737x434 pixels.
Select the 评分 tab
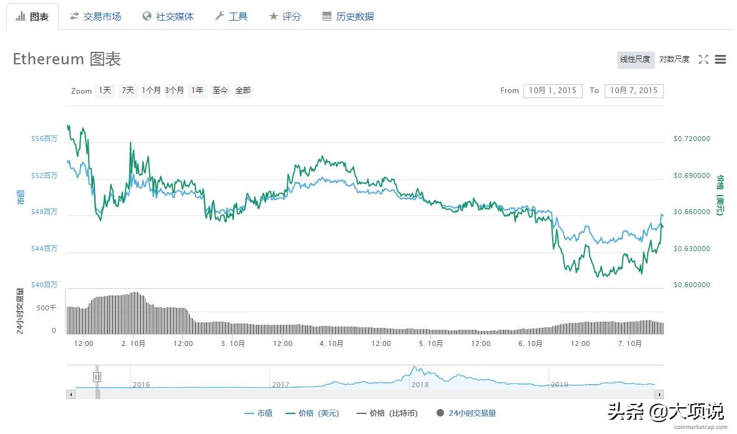(x=285, y=17)
